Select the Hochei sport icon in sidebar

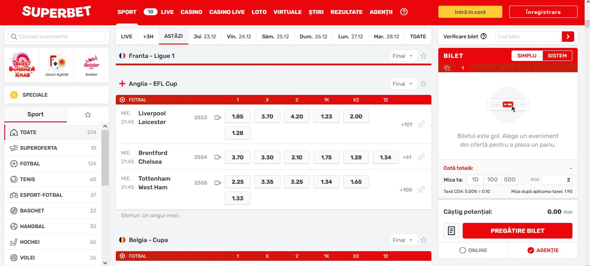13,242
